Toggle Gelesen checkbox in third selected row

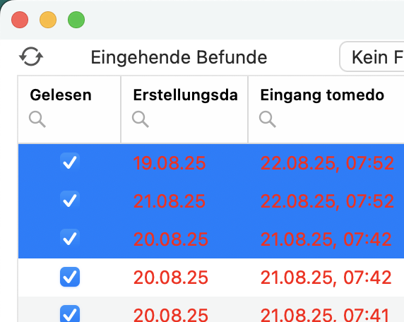pos(70,239)
